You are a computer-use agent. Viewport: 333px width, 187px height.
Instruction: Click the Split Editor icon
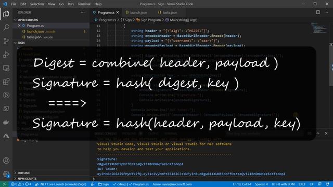click(x=318, y=12)
